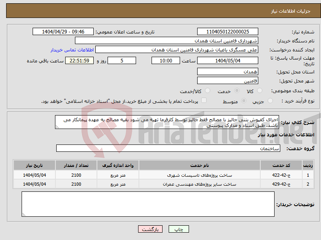This screenshot has height=240, width=321.
Task: Click the متر مربع unit in row 1
Action: click(x=118, y=175)
